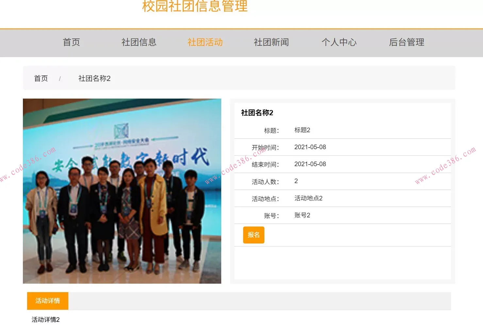This screenshot has width=483, height=330.
Task: Click the 结束时间 date value
Action: coord(310,164)
